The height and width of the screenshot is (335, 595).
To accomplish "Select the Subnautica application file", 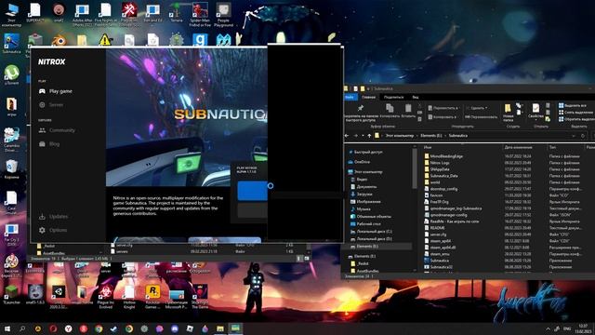I will tap(439, 261).
